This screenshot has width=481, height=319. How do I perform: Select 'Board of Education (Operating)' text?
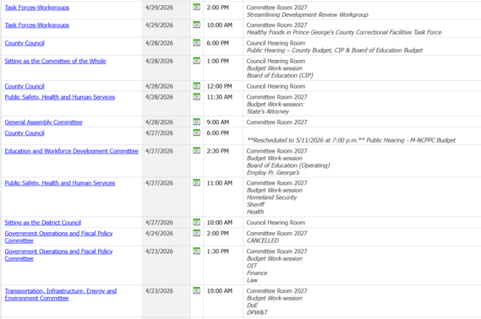click(x=288, y=165)
